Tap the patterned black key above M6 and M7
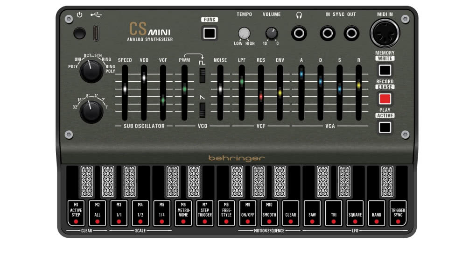 pos(194,181)
